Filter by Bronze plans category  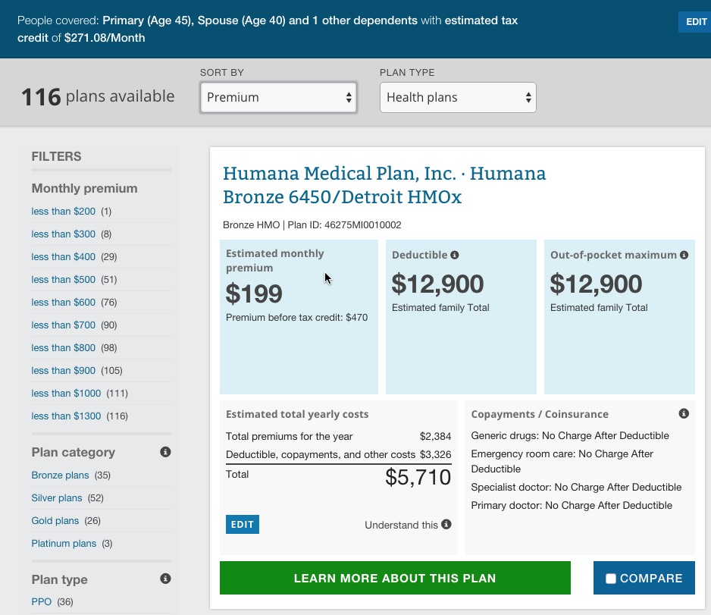coord(60,475)
